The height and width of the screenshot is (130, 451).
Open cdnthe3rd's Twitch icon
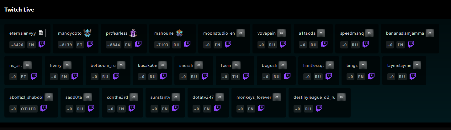132,108
